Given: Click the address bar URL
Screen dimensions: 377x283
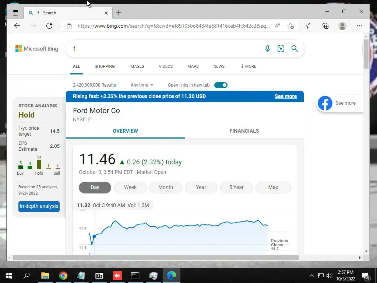Looking at the screenshot, I should point(173,26).
